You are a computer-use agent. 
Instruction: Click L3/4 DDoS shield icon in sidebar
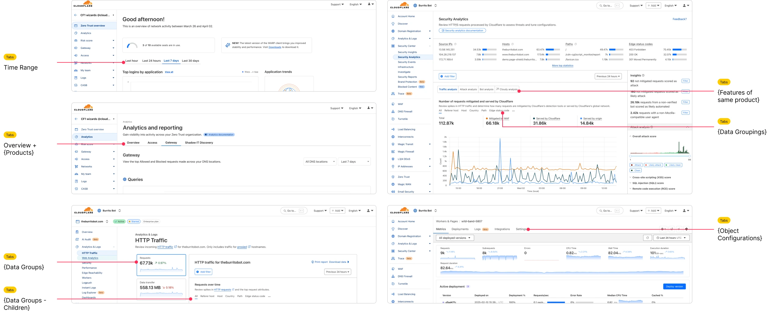pyautogui.click(x=393, y=159)
